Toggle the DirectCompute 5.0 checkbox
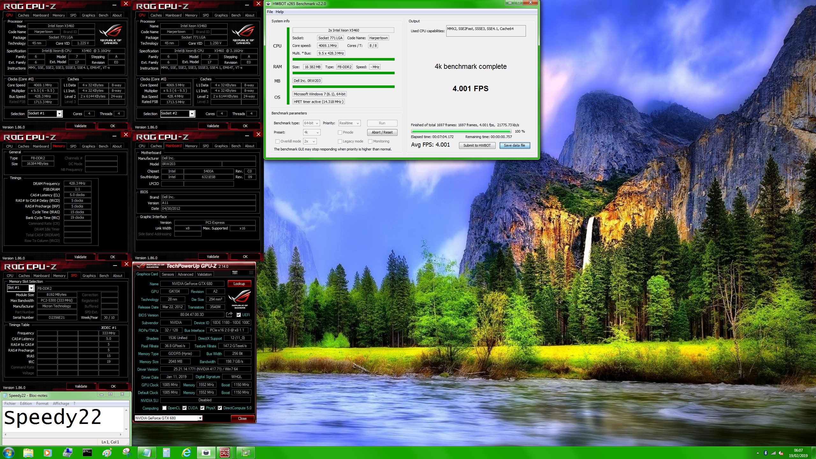Image resolution: width=816 pixels, height=459 pixels. tap(220, 408)
